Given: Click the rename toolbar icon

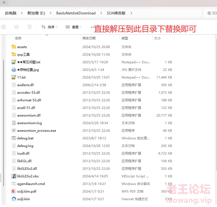Looking at the screenshot, I should [x=4, y=27].
